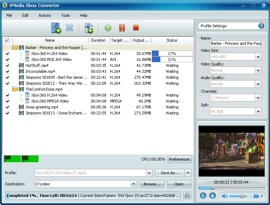Uncheck Simpsons S02E12 checkbox

[7, 83]
